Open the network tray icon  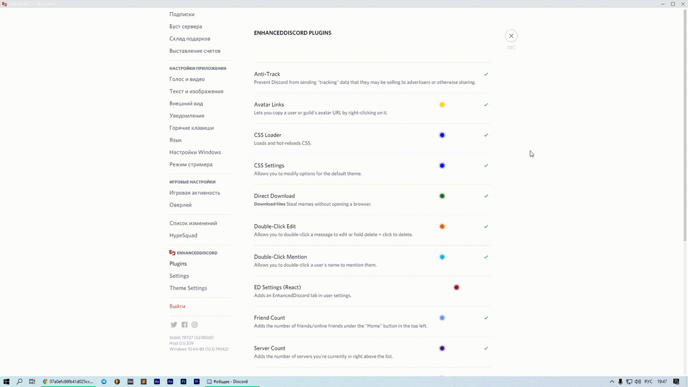[629, 381]
